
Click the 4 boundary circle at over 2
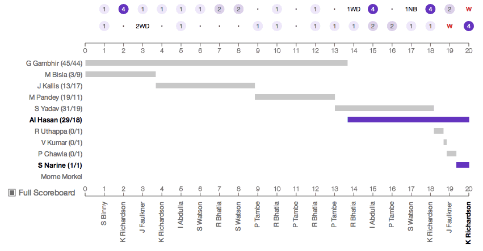point(123,9)
